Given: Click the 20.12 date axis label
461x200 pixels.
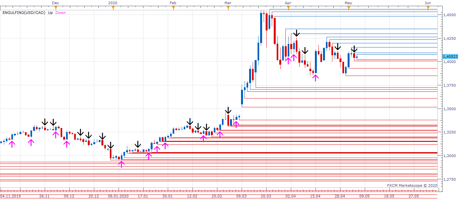Looking at the screenshot, I should point(94,196).
